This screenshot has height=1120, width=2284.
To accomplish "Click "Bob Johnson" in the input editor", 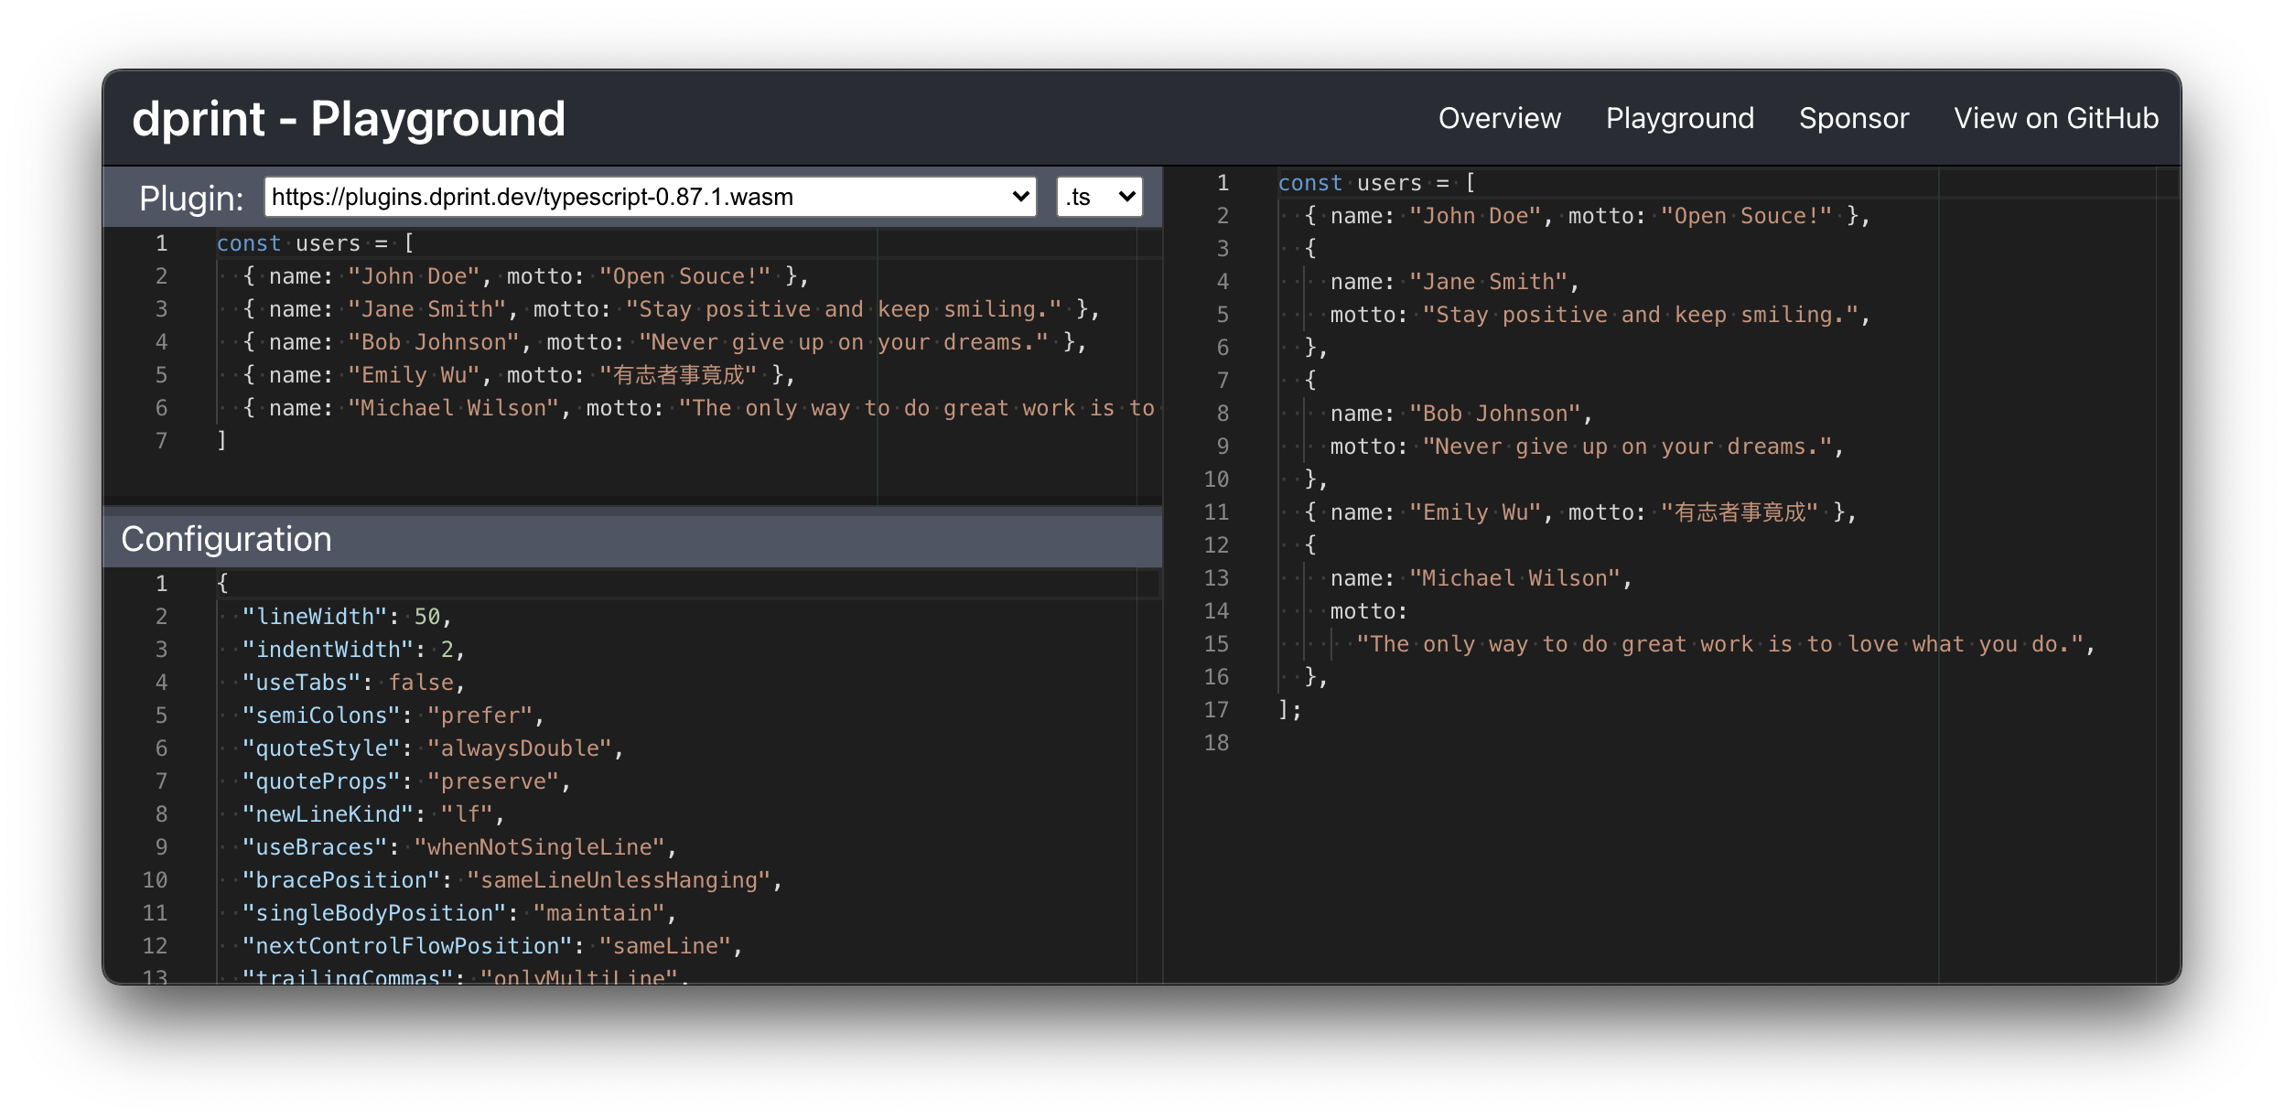I will [434, 342].
